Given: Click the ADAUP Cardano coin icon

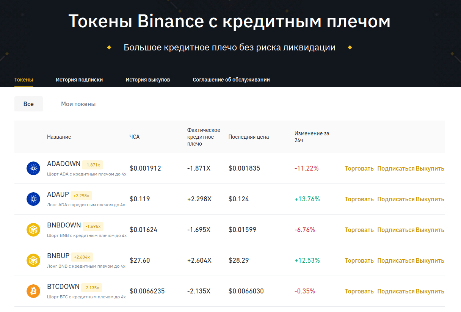Looking at the screenshot, I should [x=33, y=199].
